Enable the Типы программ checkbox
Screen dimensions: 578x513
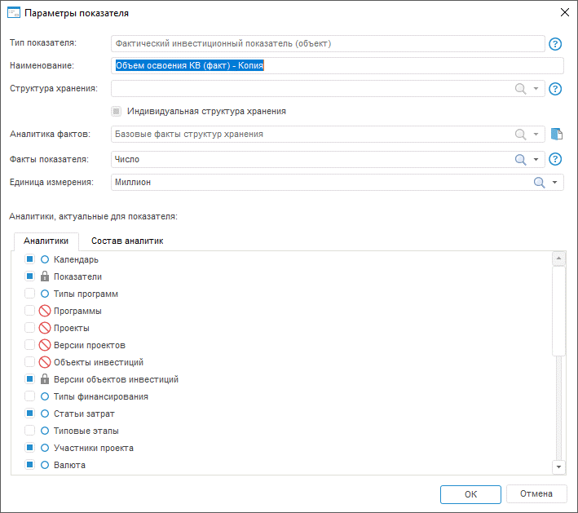click(29, 294)
